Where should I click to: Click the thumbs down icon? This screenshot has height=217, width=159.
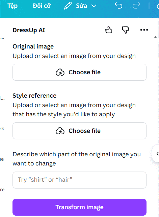click(x=126, y=30)
